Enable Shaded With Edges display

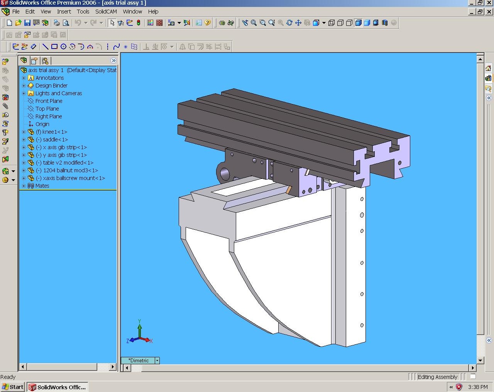tap(358, 23)
